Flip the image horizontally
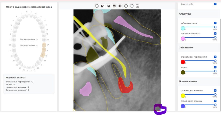 click(x=120, y=6)
